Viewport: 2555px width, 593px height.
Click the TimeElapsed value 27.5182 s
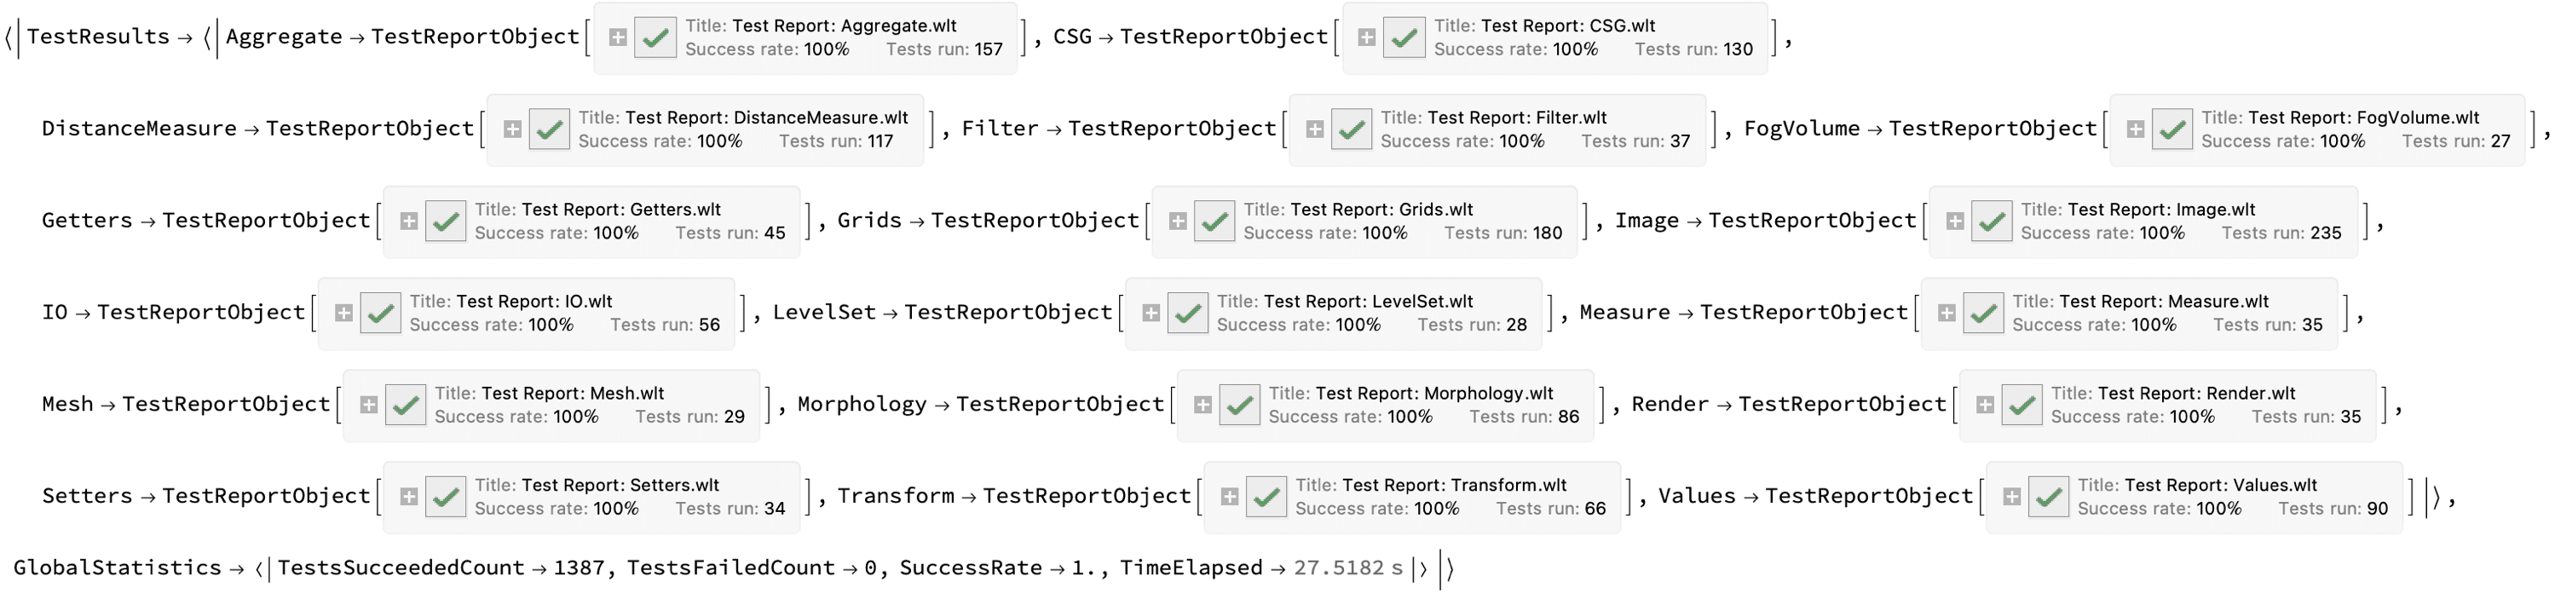click(x=1348, y=568)
